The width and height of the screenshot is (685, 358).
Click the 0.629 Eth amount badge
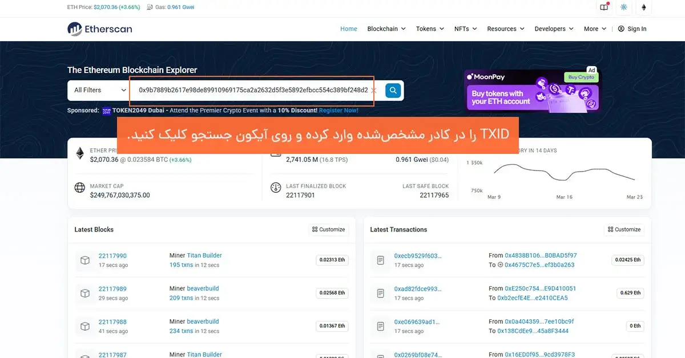tap(630, 293)
